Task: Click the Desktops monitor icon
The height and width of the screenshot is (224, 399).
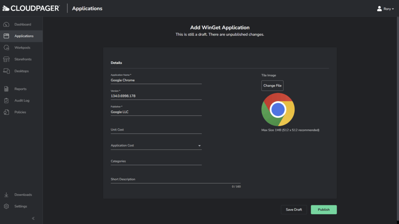Action: [x=6, y=71]
